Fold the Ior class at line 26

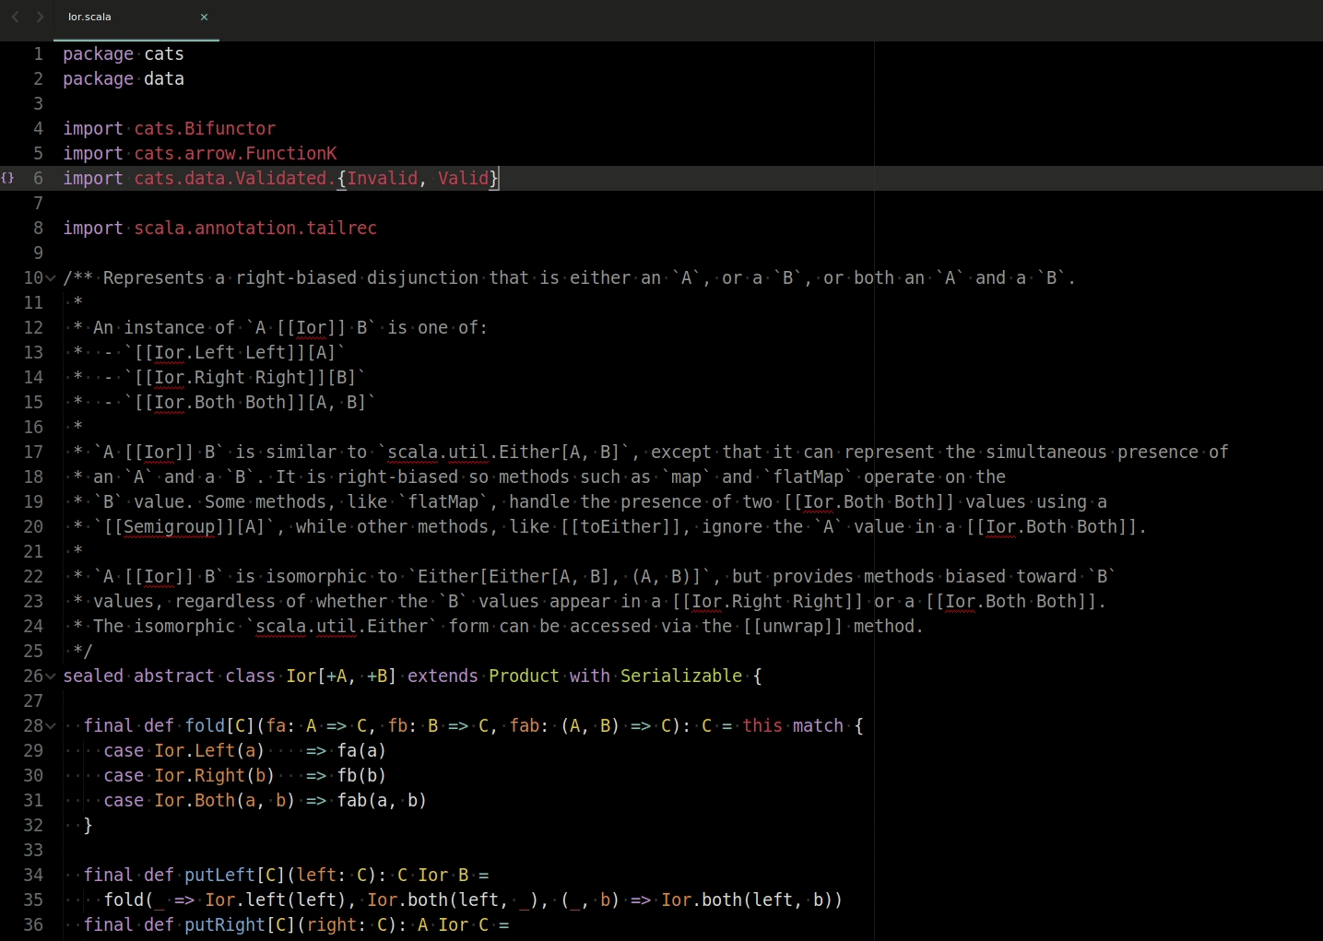pos(51,676)
